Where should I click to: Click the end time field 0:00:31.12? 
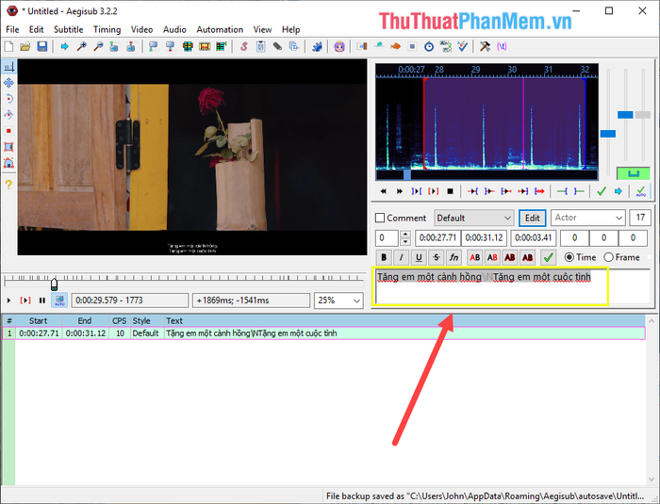[484, 237]
